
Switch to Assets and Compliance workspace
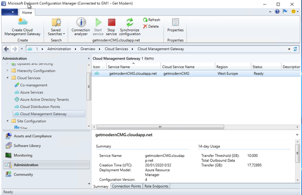pos(46,136)
